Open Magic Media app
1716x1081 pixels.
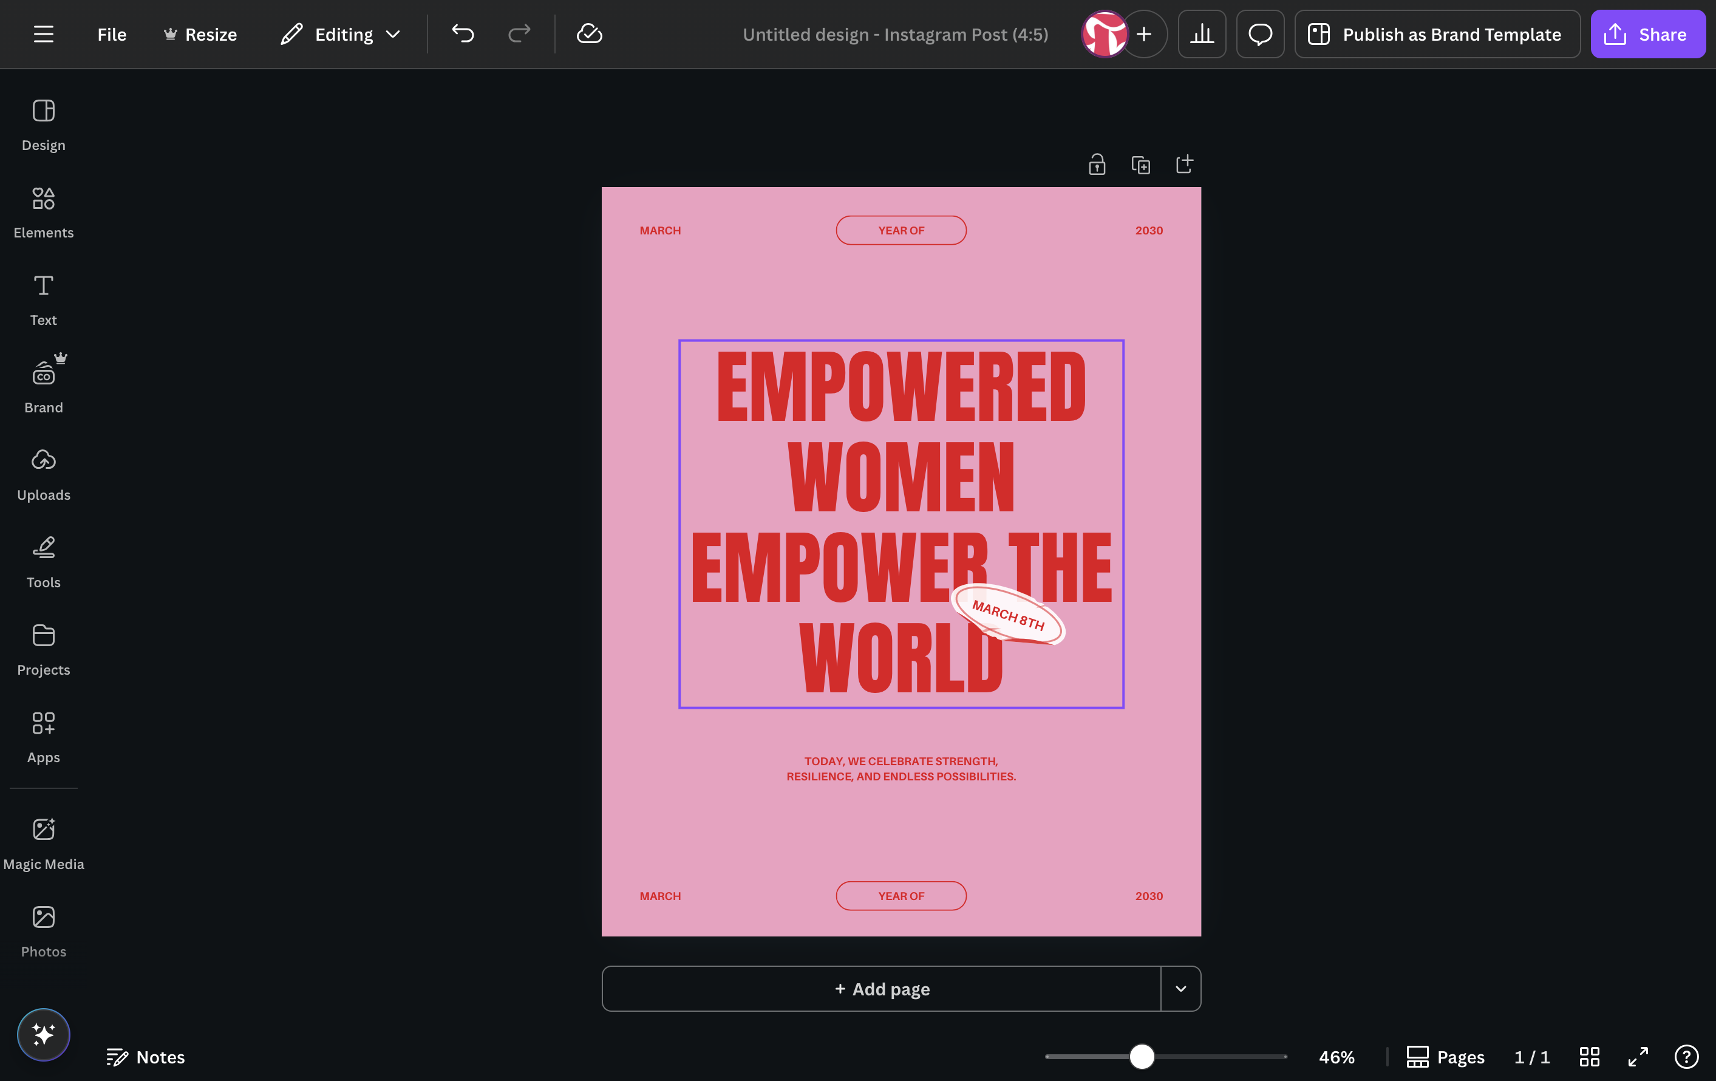44,844
